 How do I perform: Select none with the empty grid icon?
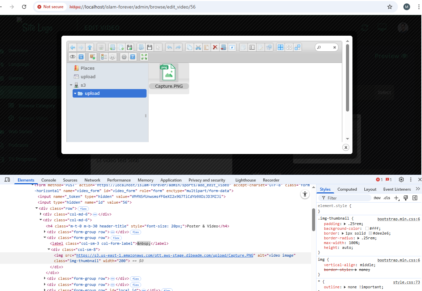(x=289, y=47)
